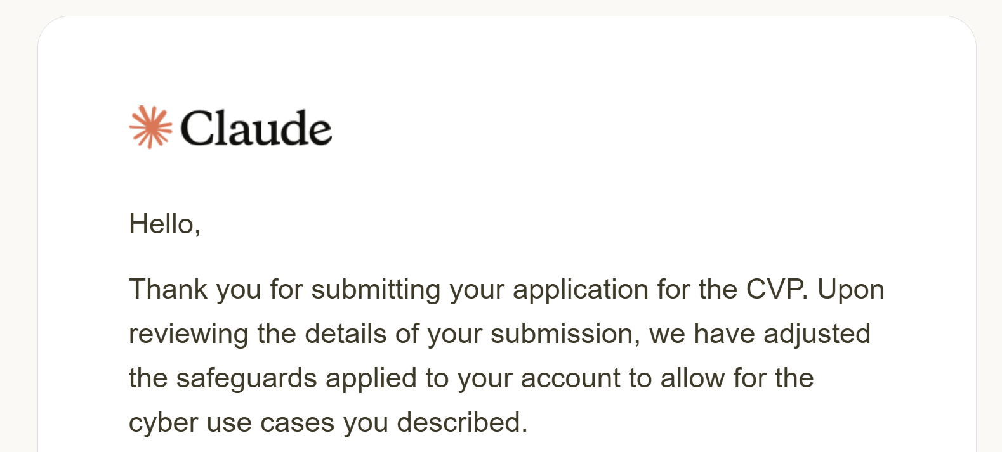Click the word "described." ending the paragraph

(x=462, y=423)
